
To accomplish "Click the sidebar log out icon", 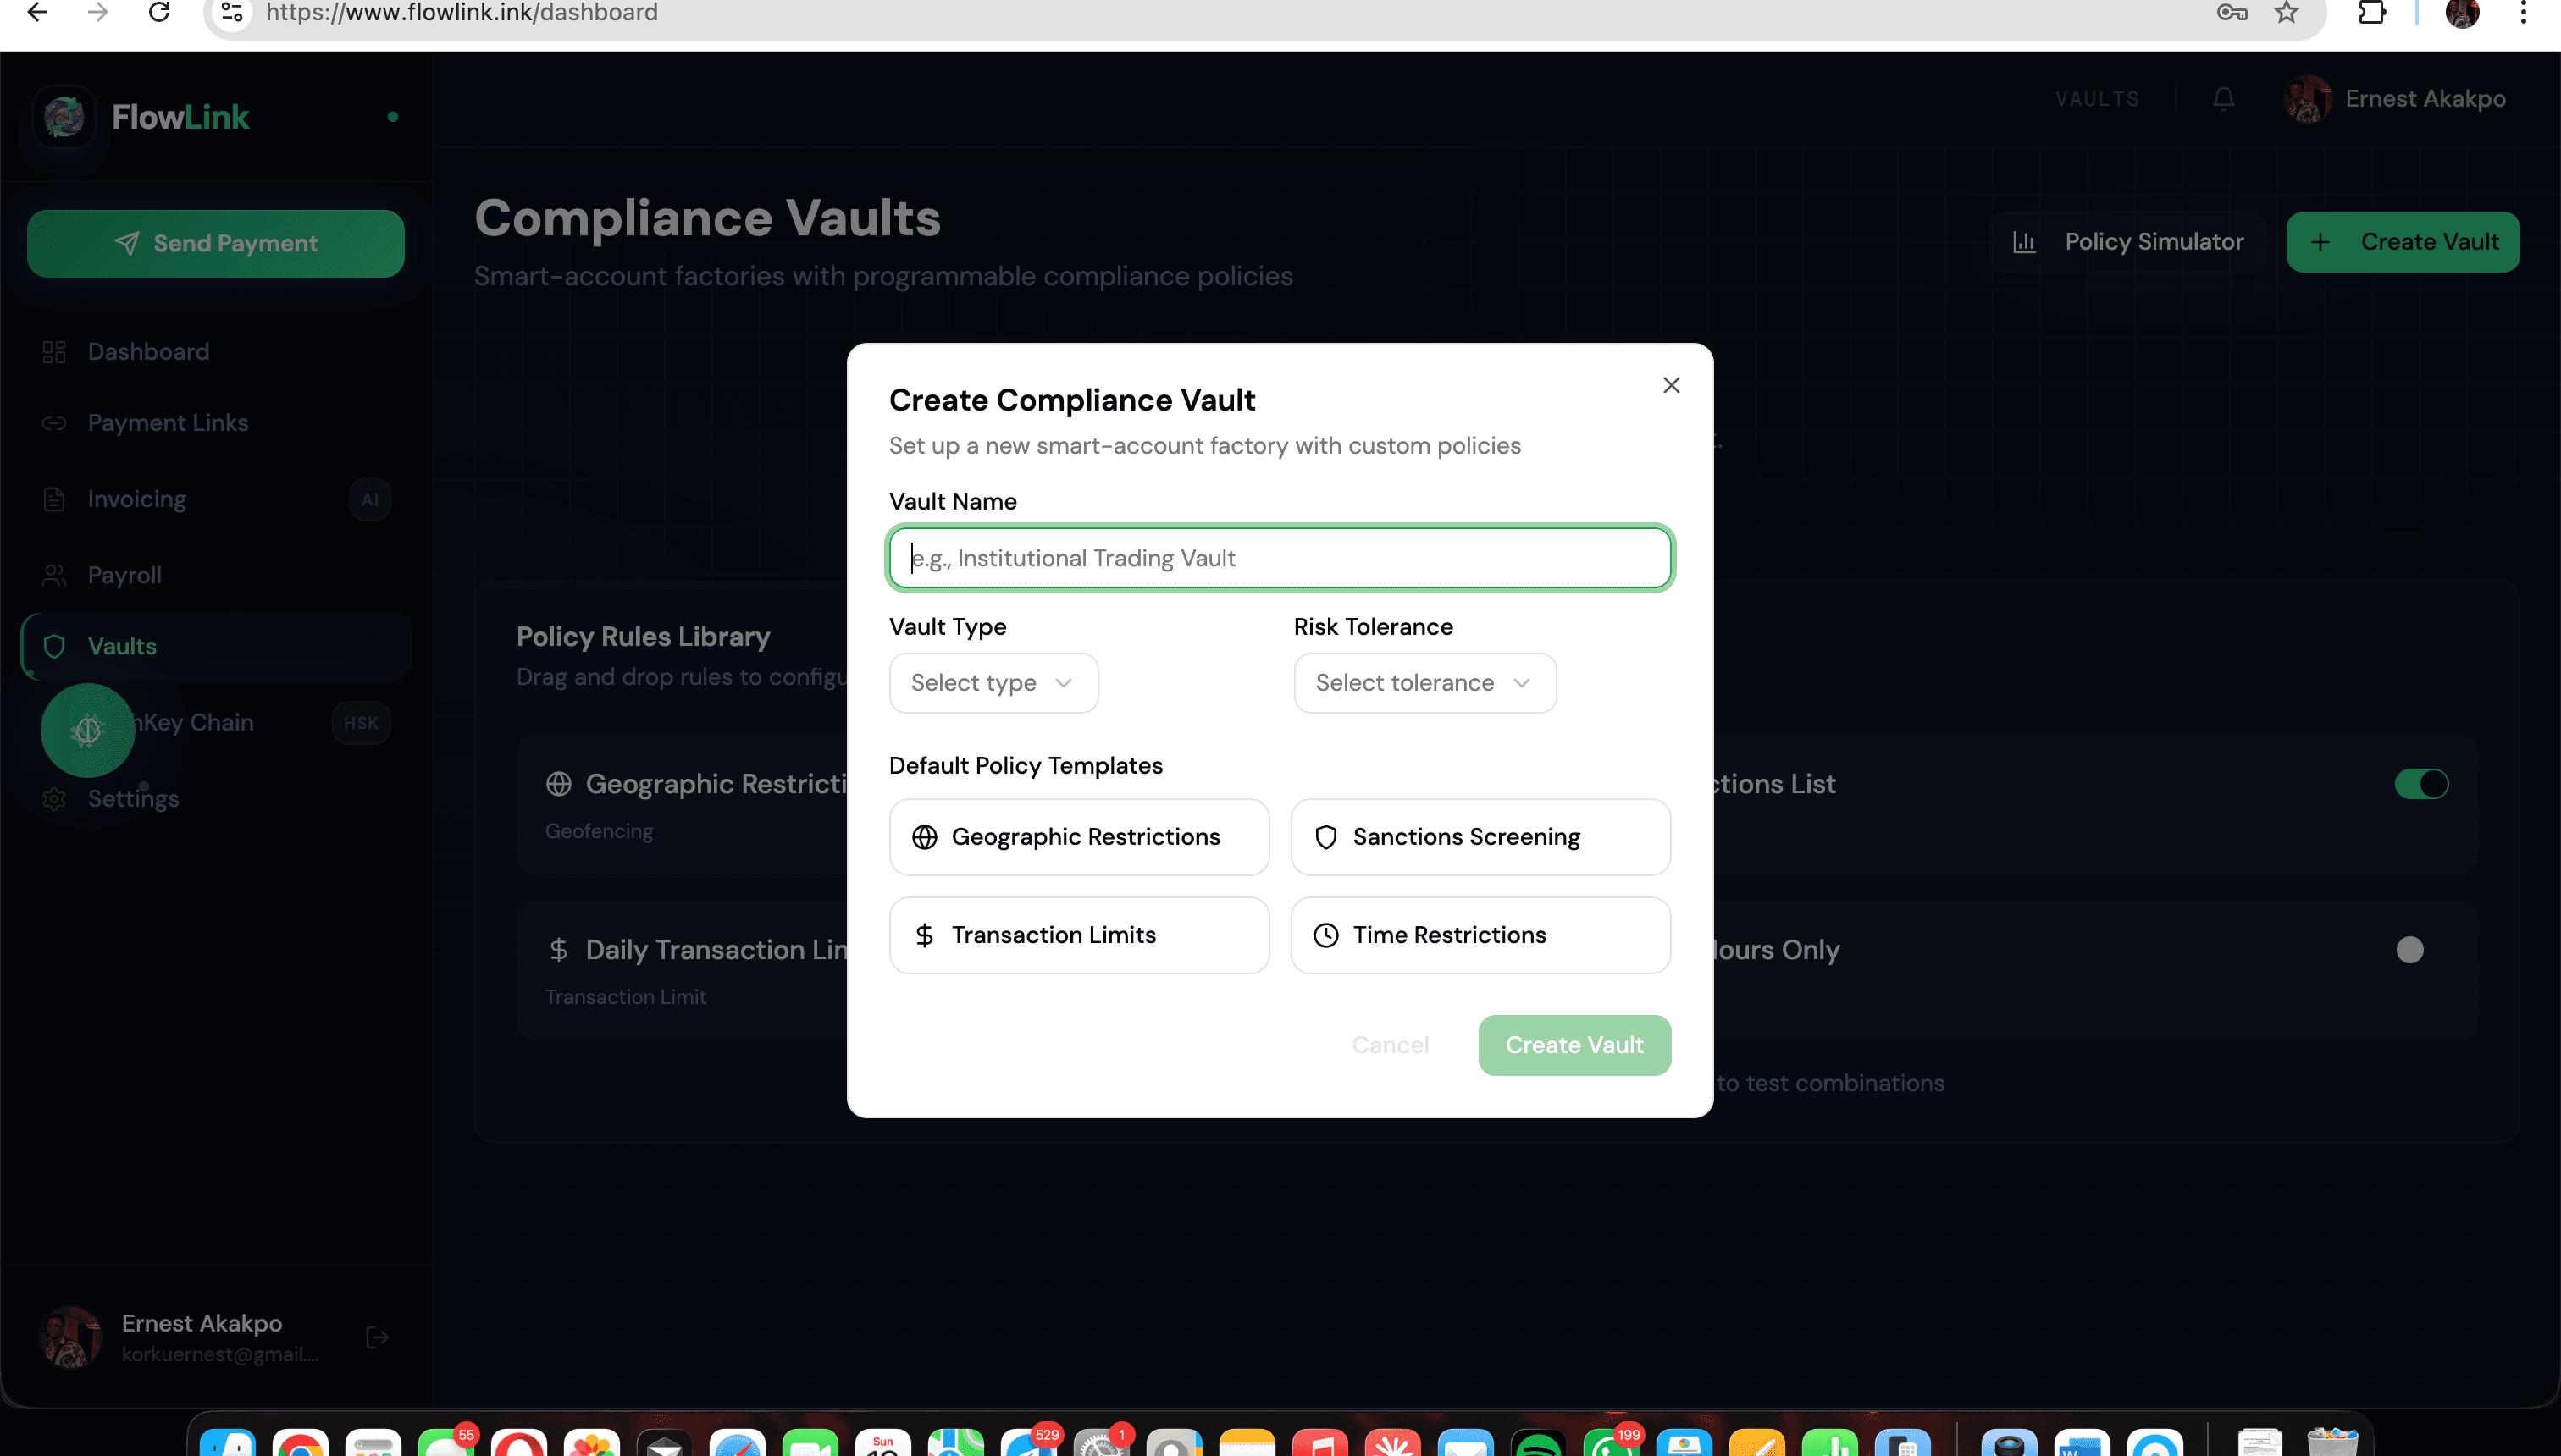I will pos(377,1338).
